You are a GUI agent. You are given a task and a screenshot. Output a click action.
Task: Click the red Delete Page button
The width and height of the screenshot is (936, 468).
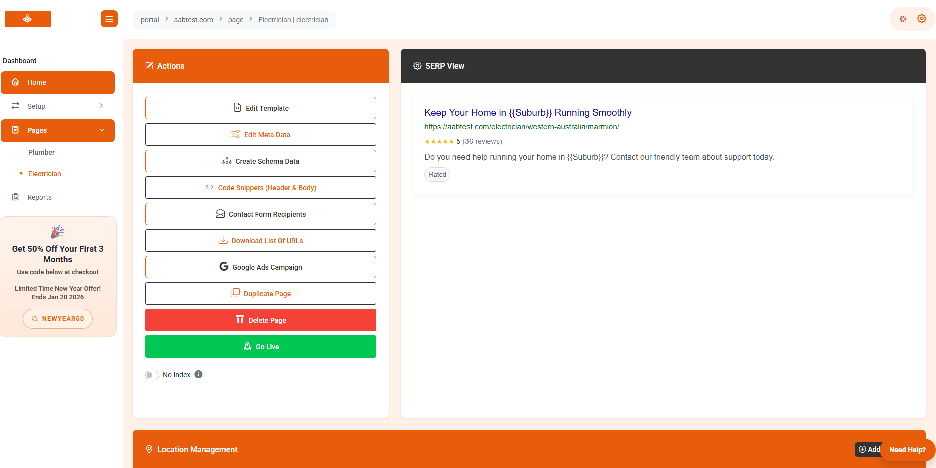coord(260,320)
